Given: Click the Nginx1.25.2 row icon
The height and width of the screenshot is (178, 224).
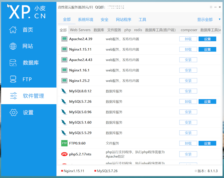Looking at the screenshot, I should (x=64, y=81).
